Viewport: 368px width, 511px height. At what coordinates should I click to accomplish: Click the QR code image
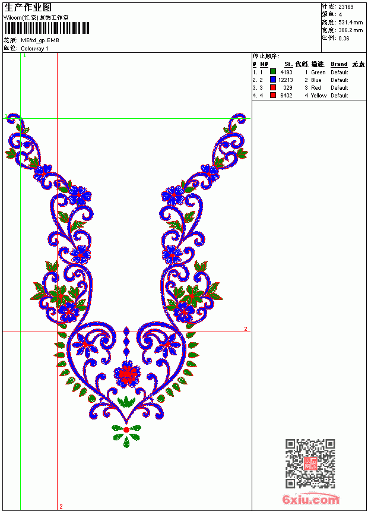310,463
